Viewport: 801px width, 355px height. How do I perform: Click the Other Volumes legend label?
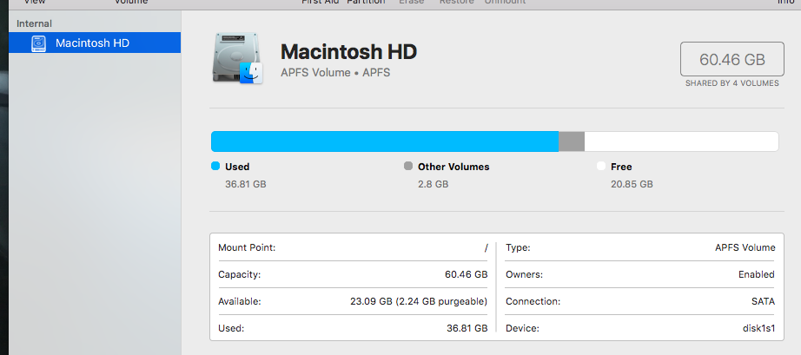453,167
